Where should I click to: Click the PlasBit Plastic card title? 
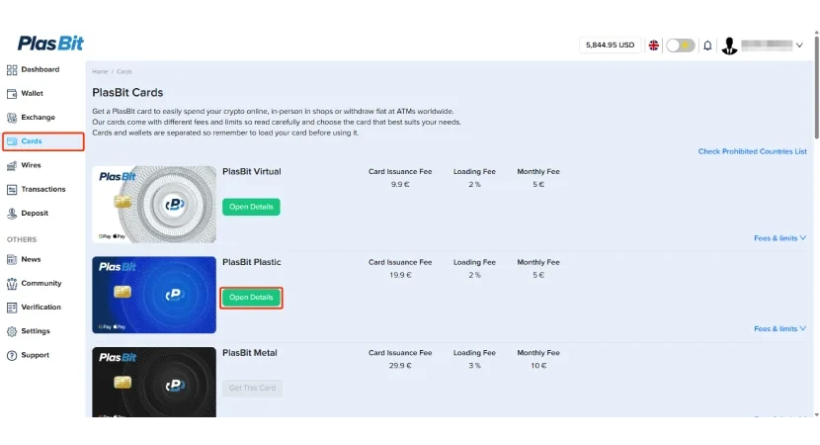[252, 262]
